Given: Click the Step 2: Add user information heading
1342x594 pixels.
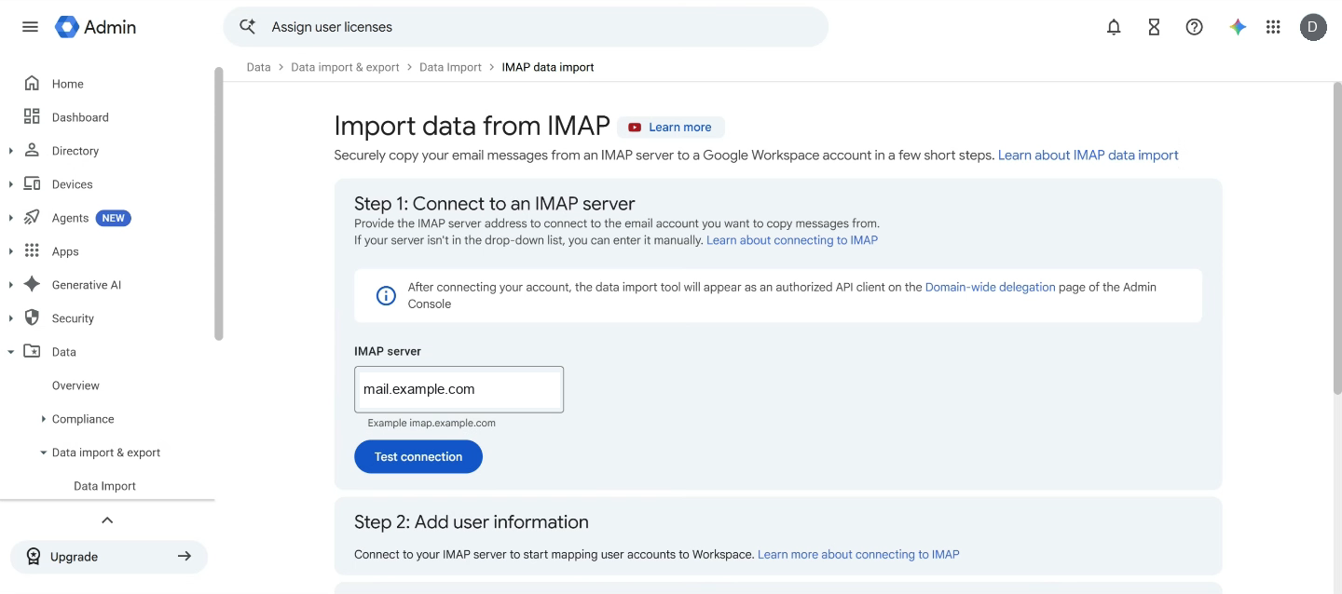Looking at the screenshot, I should pyautogui.click(x=472, y=521).
